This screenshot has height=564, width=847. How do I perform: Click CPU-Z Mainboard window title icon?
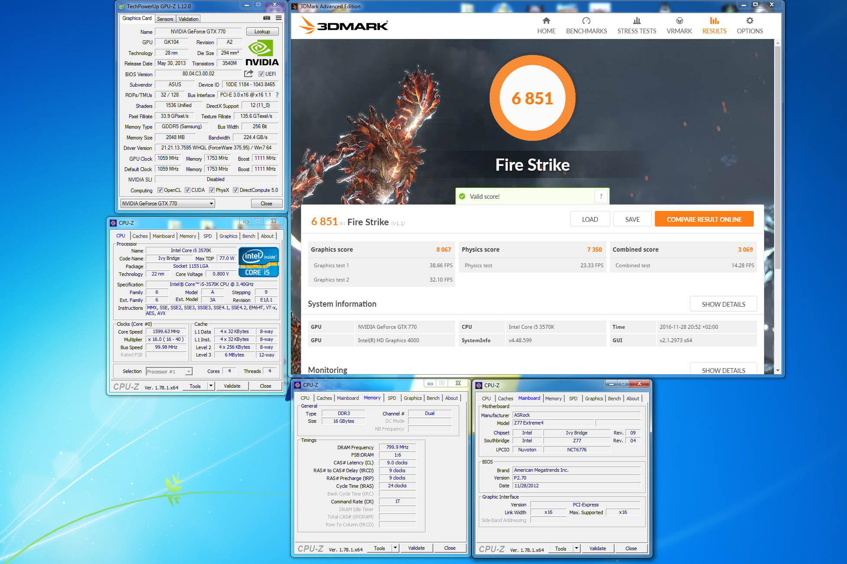point(479,385)
